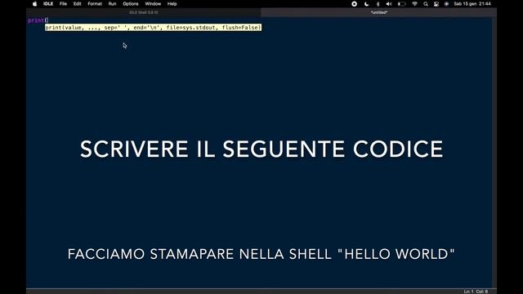Click the print keyword in the editor
This screenshot has width=523, height=294.
tap(36, 20)
